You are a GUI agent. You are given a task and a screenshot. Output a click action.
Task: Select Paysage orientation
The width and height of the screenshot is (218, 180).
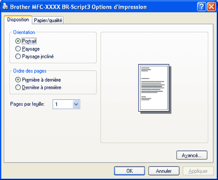18,48
